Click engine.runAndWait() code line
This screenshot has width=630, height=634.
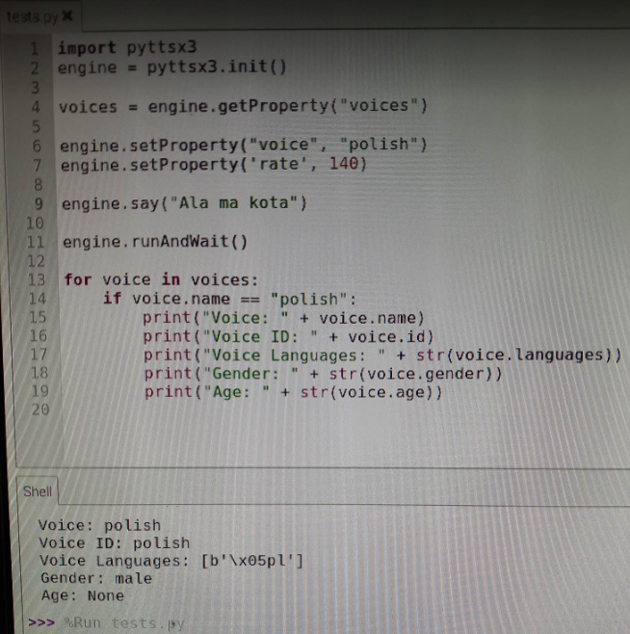[155, 242]
